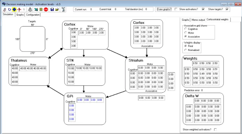Click the number 1 toolbar item

pyautogui.click(x=24, y=10)
